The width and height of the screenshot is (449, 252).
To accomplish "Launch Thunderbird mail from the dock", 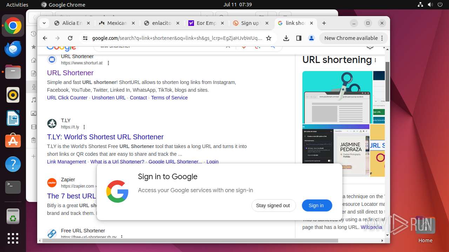I will point(13,49).
